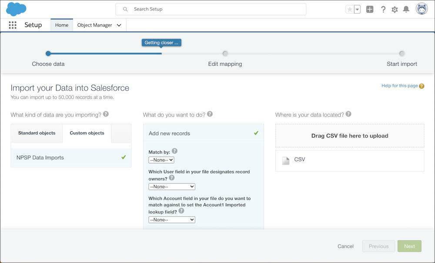Click the Start import step marker
This screenshot has height=263, width=435.
(x=402, y=53)
